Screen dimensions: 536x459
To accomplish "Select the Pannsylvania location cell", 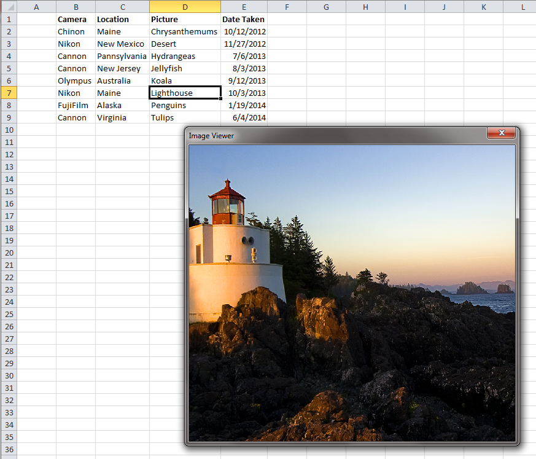I will click(122, 56).
